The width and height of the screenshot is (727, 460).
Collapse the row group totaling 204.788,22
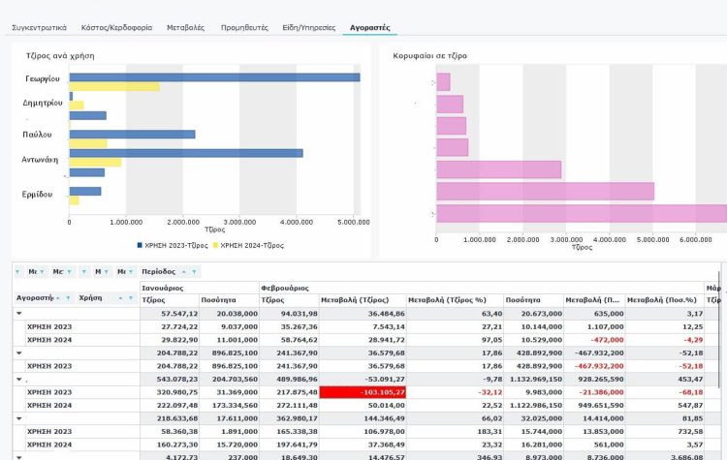tap(18, 353)
